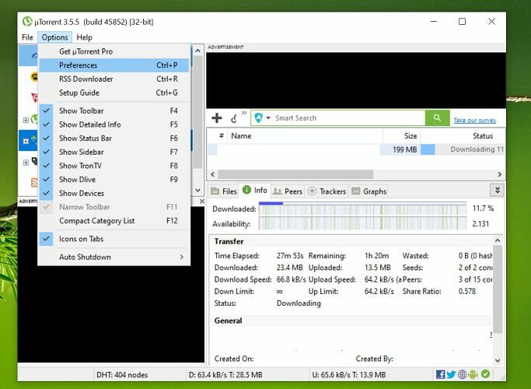Open the Facebook icon in the status bar
Screen dimensions: 531x389
pyautogui.click(x=440, y=374)
